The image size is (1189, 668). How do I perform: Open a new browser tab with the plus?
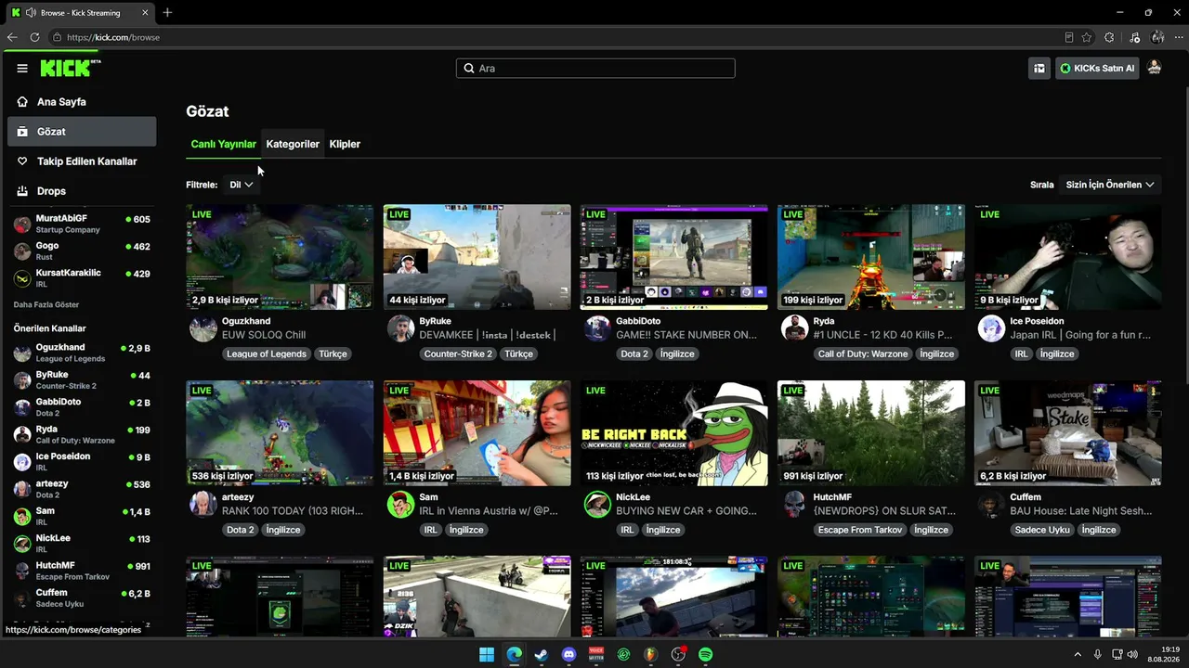click(x=167, y=13)
